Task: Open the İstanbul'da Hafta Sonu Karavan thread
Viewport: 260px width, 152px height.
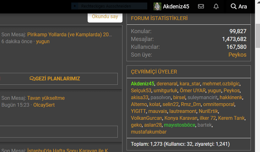Action: [68, 150]
